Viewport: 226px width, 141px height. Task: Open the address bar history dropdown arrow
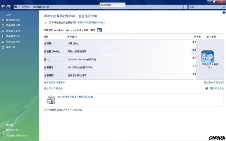(182, 7)
